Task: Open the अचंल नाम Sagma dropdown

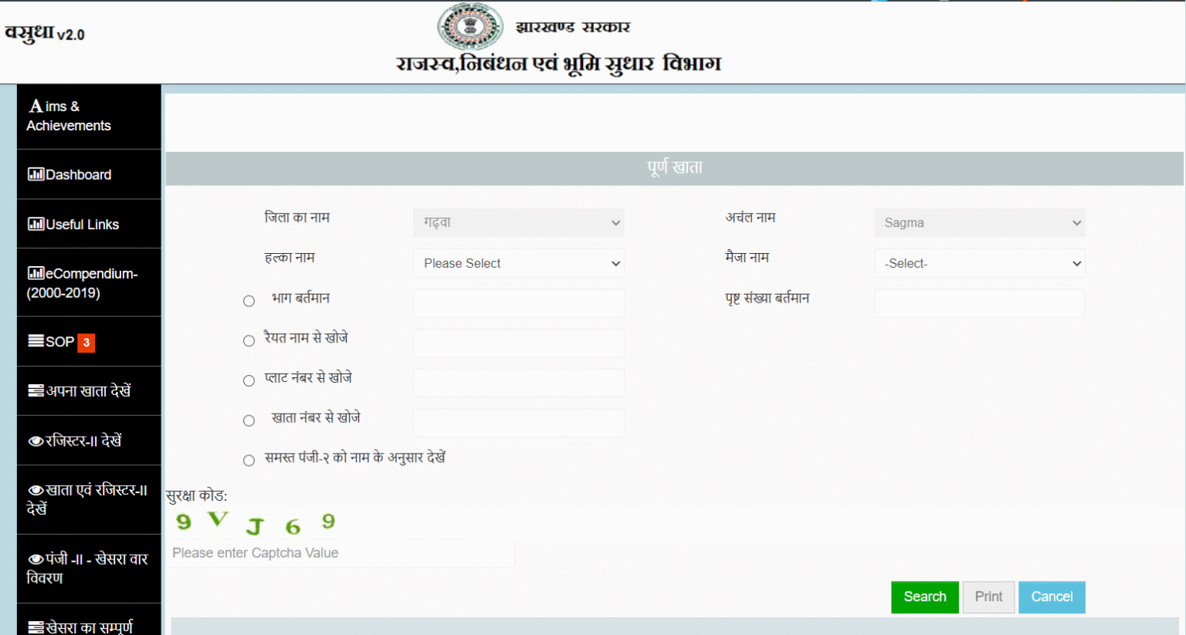Action: click(979, 223)
